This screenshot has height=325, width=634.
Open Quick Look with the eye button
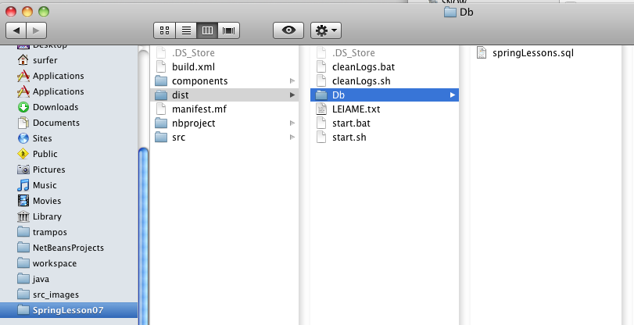288,30
